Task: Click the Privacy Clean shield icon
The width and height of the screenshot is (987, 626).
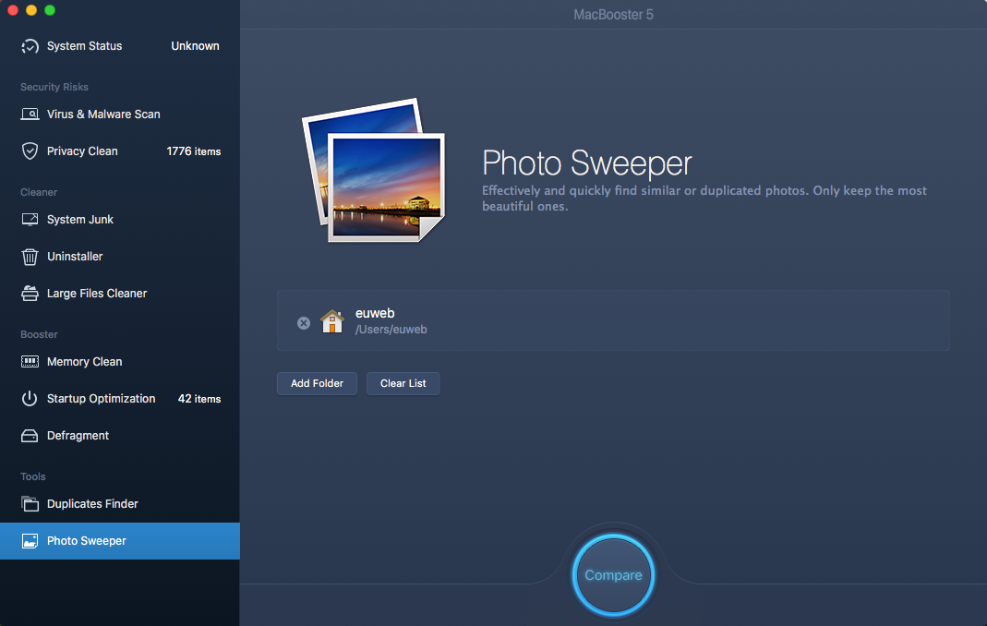Action: click(x=30, y=151)
